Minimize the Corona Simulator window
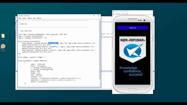 [x=142, y=12]
